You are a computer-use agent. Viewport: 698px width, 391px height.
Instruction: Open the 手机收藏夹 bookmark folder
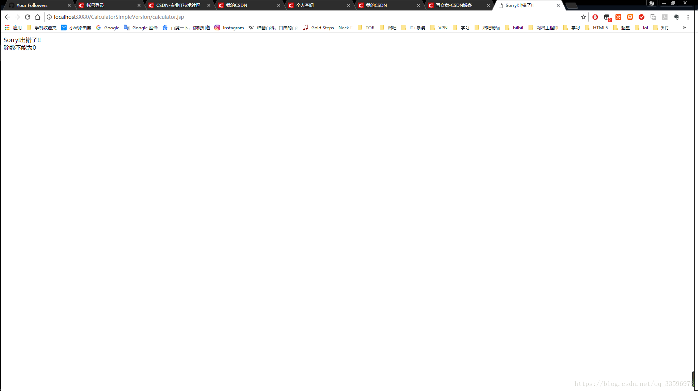42,28
